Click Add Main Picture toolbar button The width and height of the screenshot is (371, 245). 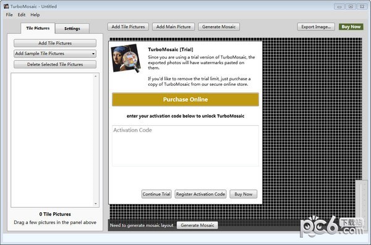173,27
